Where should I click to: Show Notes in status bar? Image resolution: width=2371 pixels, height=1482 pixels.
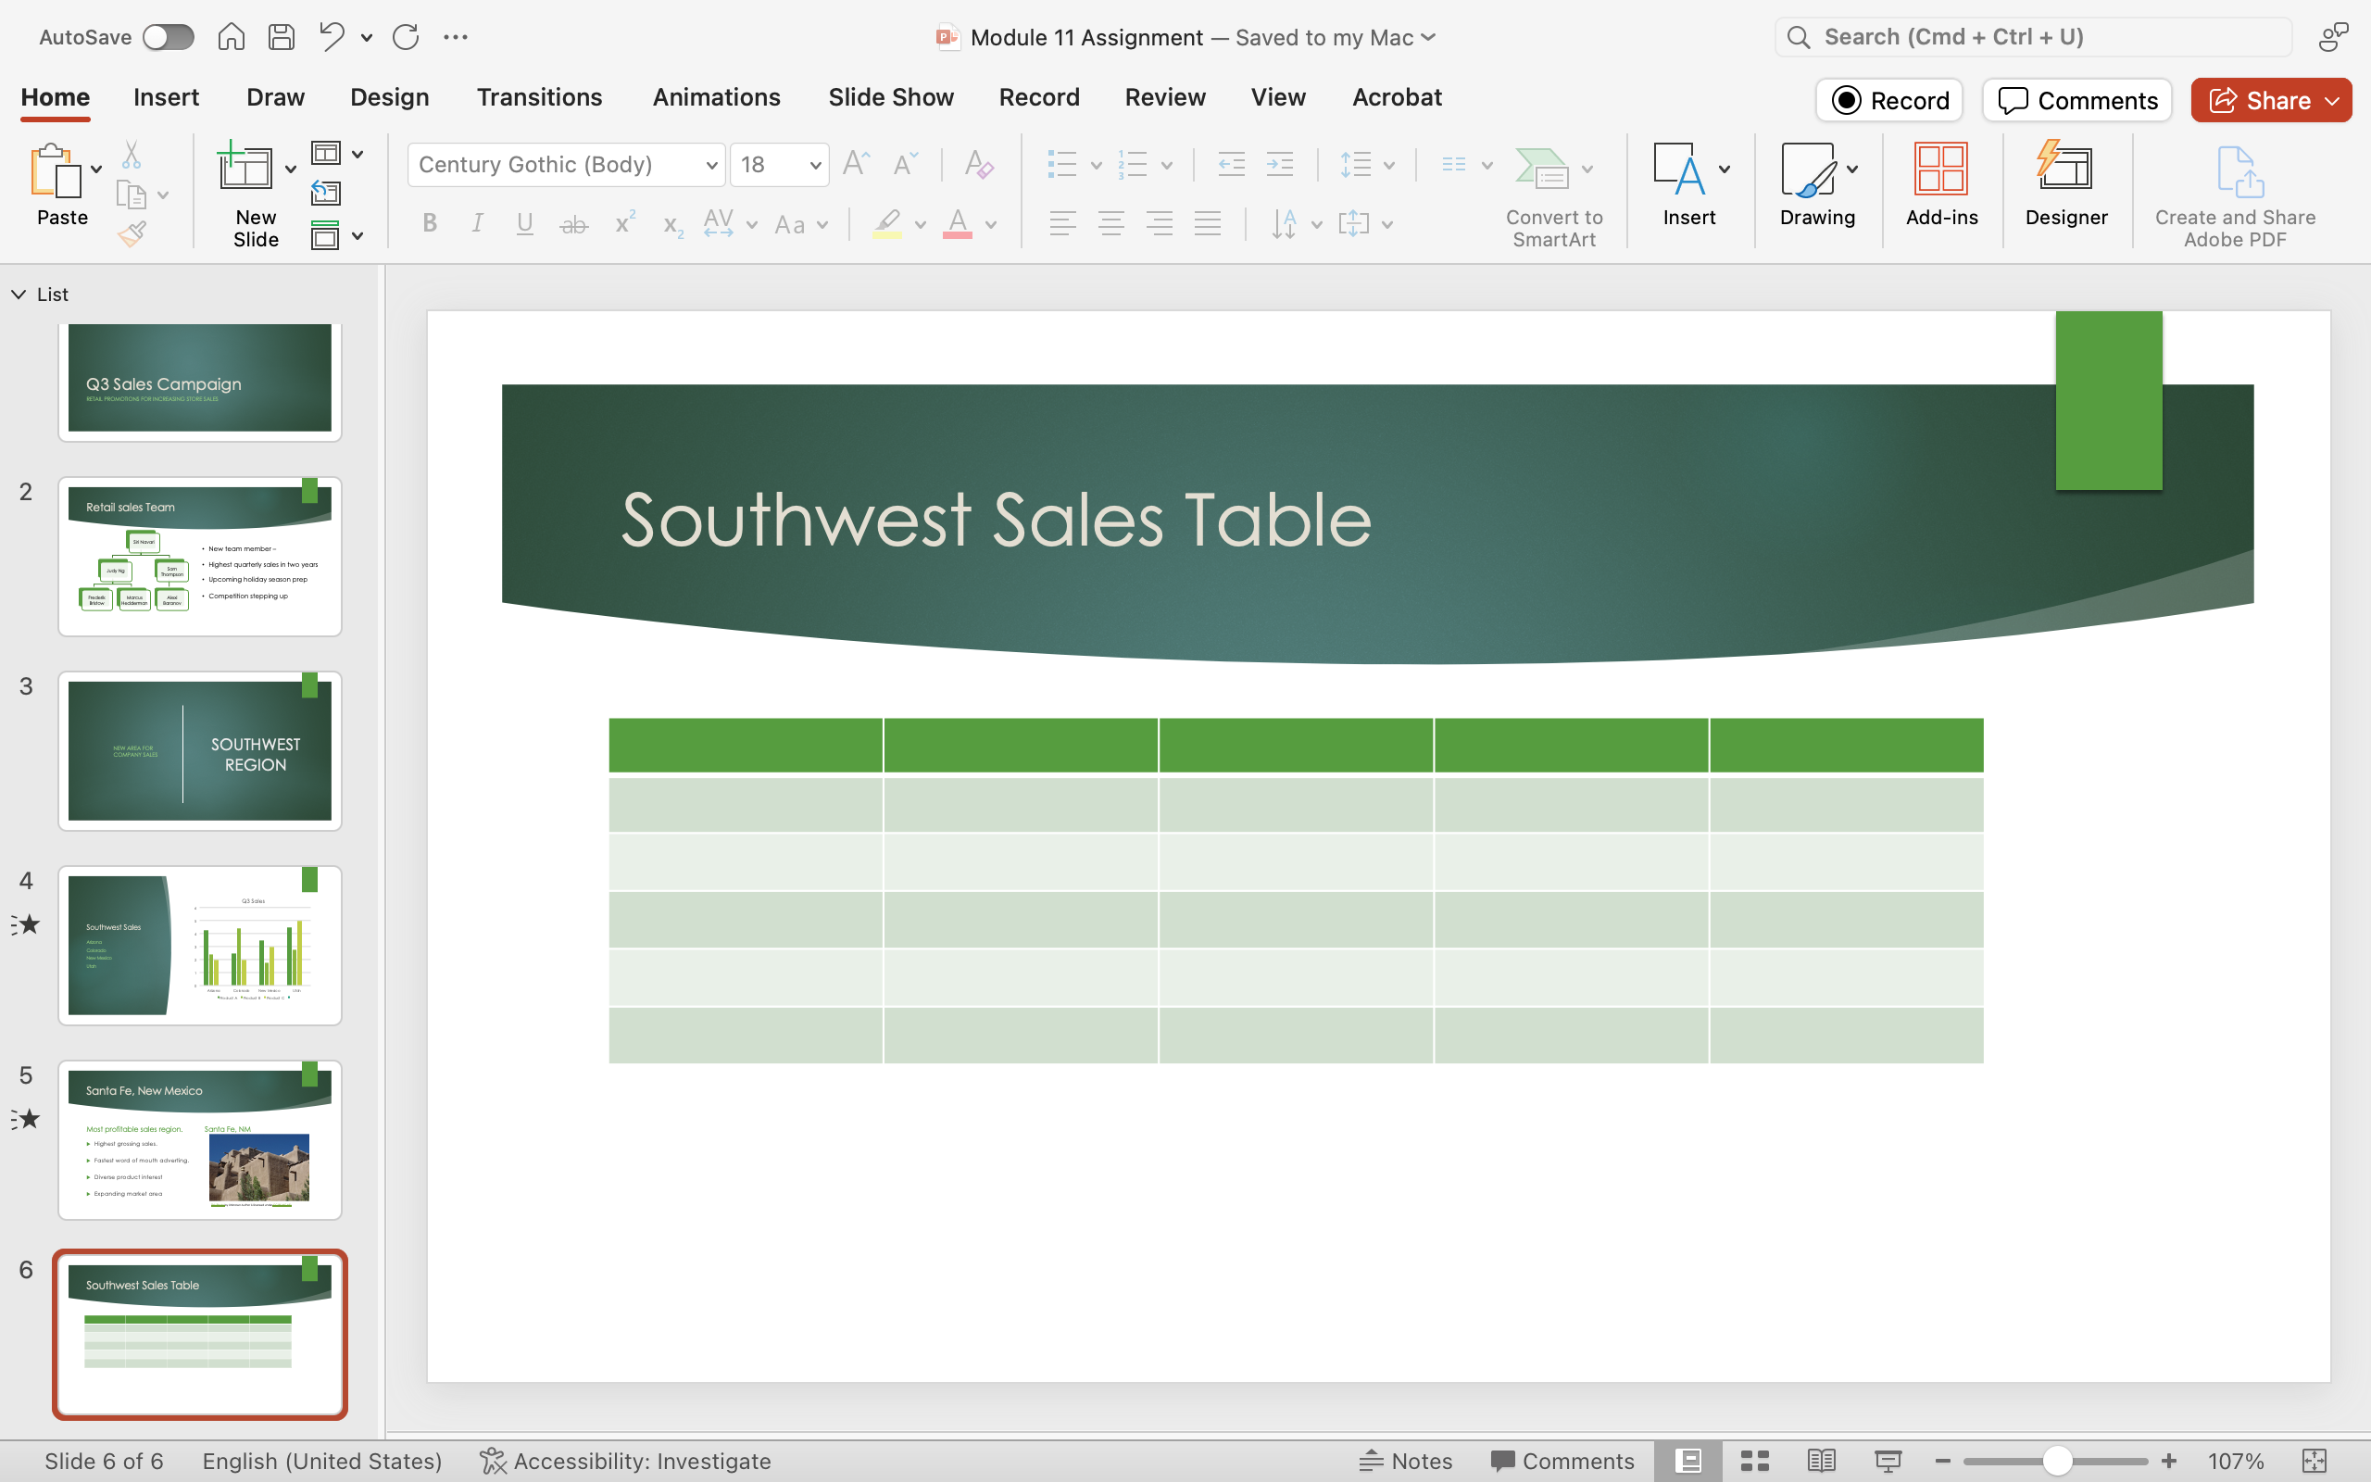tap(1406, 1462)
